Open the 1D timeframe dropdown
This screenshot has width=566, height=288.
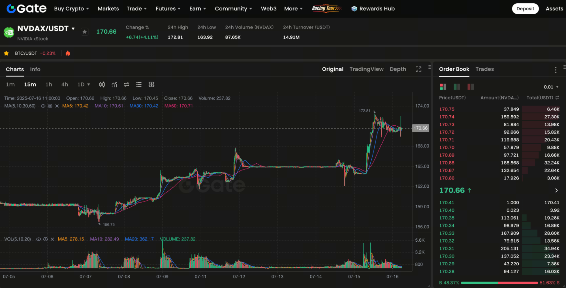(84, 85)
